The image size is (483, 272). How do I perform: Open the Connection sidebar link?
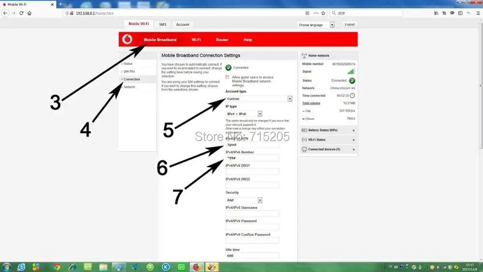click(131, 79)
